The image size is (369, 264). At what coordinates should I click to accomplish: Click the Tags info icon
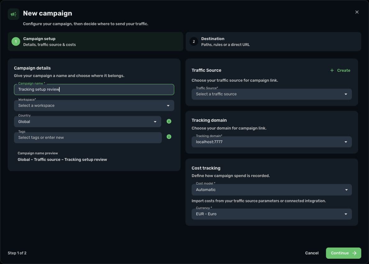169,137
